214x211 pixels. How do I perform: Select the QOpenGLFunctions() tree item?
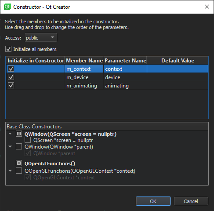[x=50, y=164]
